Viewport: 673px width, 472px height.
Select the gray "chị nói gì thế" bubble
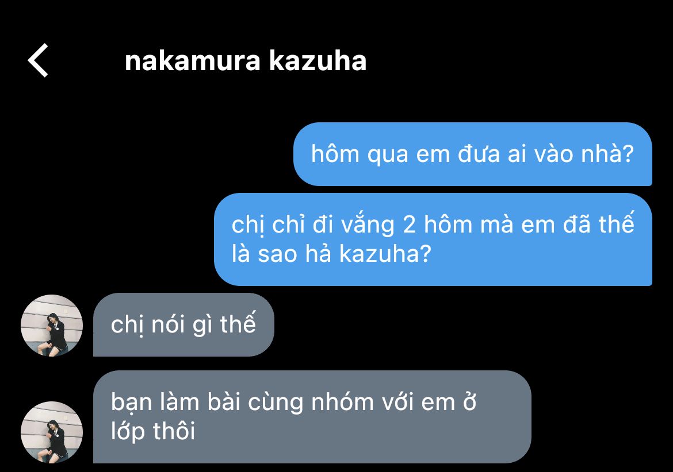point(183,324)
